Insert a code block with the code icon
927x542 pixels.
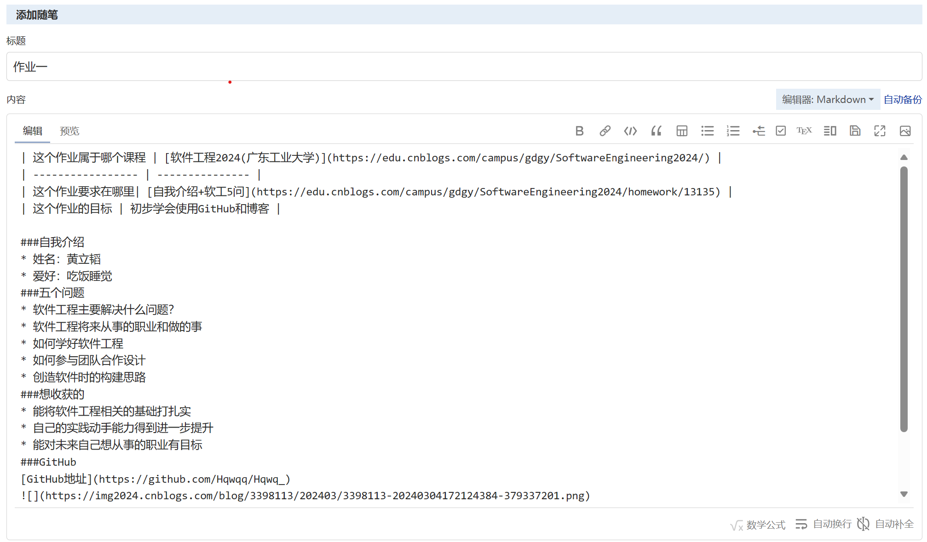tap(630, 131)
